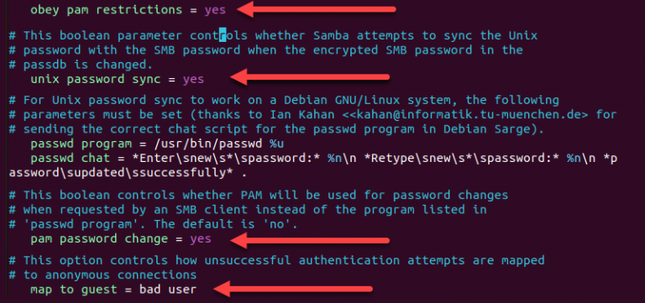Click the 'passwd chat' parameter name
This screenshot has width=645, height=303.
pos(70,159)
